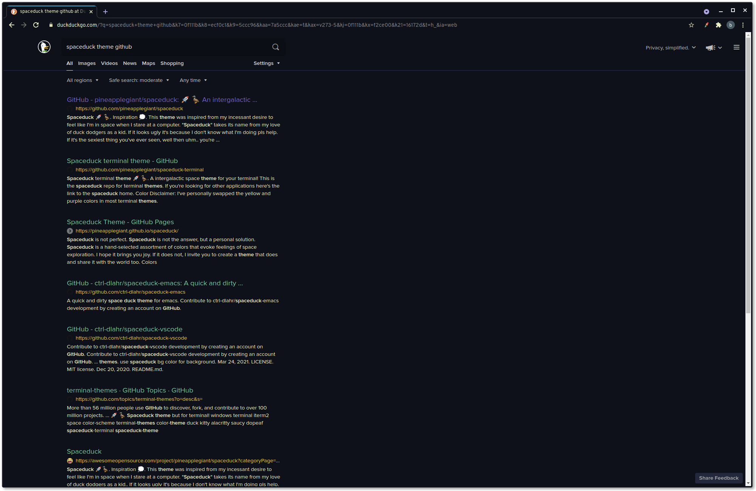756x491 pixels.
Task: Expand the All regions dropdown
Action: (82, 80)
